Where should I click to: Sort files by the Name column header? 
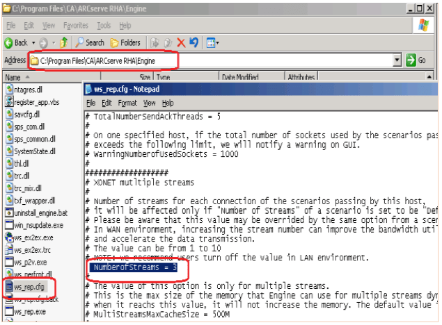[42, 78]
